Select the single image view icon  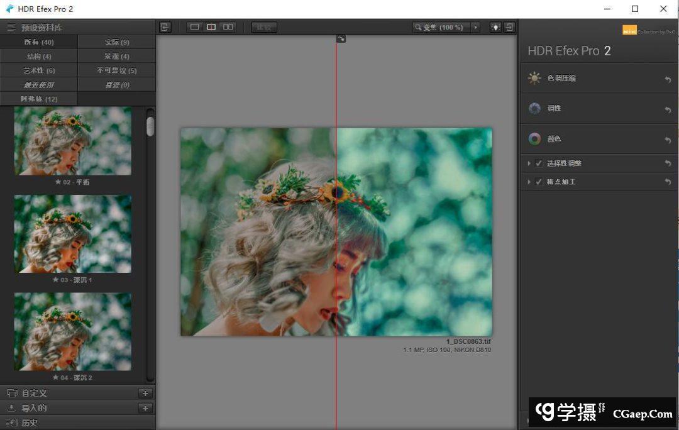[194, 27]
